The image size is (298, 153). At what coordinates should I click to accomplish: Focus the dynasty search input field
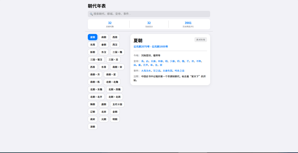[149, 14]
